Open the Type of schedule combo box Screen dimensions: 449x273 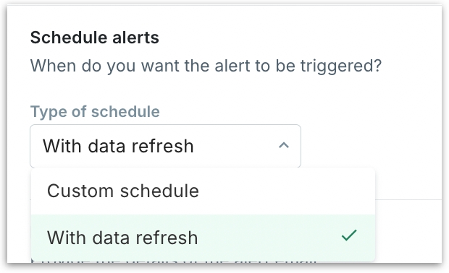pos(166,146)
